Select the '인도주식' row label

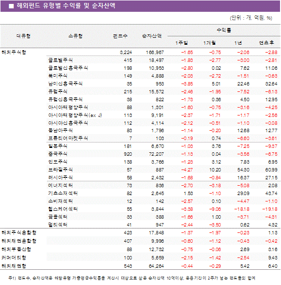coord(57,162)
